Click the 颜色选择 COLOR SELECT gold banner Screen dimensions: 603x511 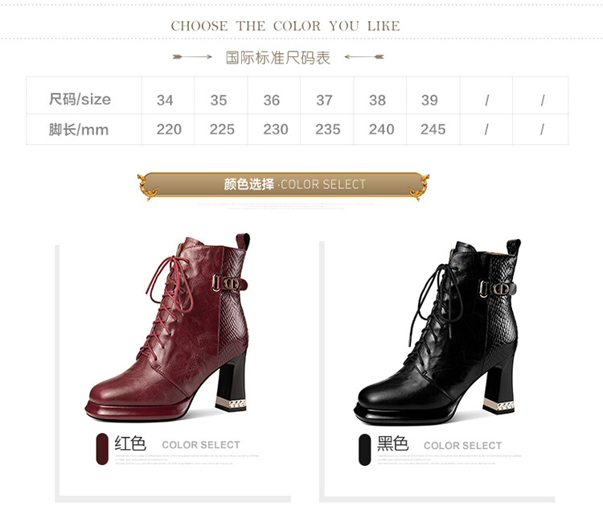[x=284, y=185]
